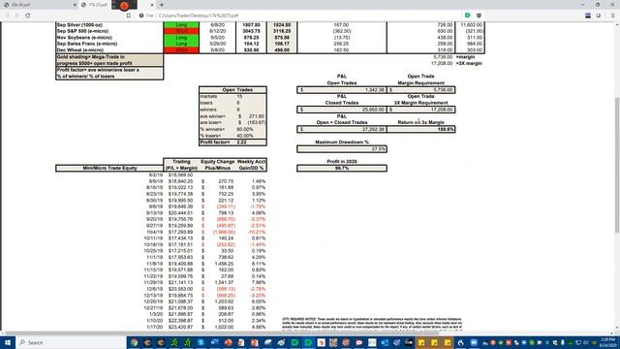620x349 pixels.
Task: Click the red recording indicator
Action: point(124,5)
